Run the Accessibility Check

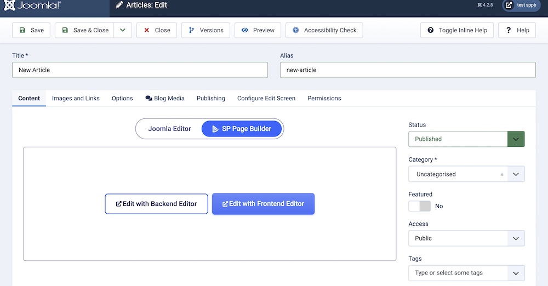[x=324, y=30]
